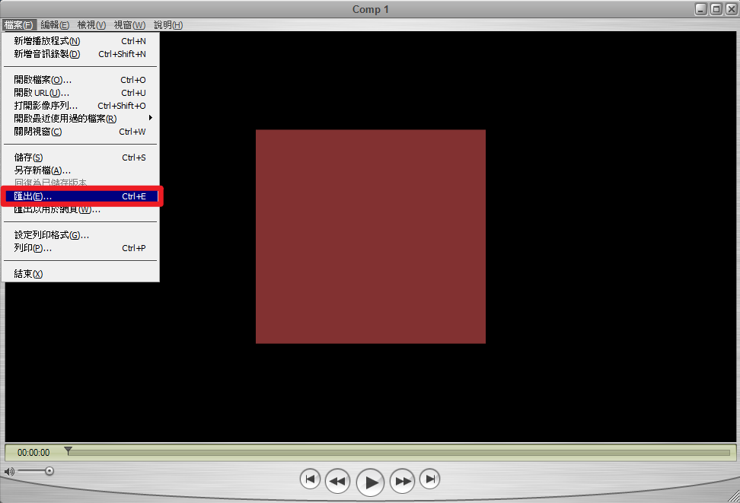740x503 pixels.
Task: Expand 開啟最近使用過的檔案(R) submenu
Action: tap(80, 119)
